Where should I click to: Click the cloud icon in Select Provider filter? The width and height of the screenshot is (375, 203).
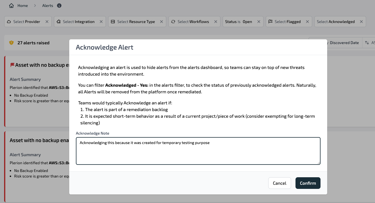pos(9,22)
